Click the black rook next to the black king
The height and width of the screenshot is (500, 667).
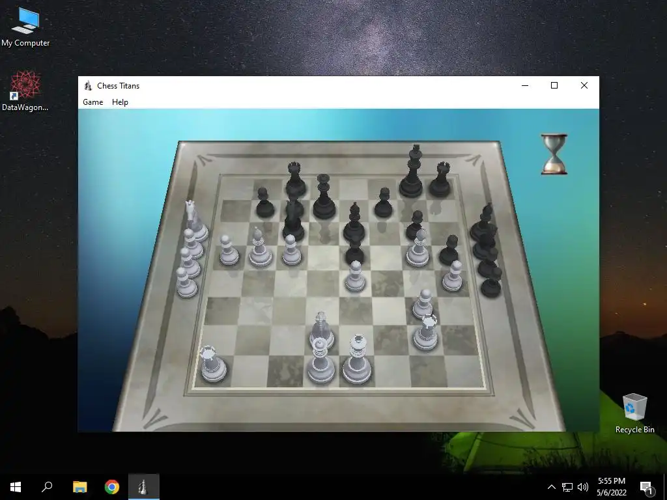pyautogui.click(x=440, y=179)
